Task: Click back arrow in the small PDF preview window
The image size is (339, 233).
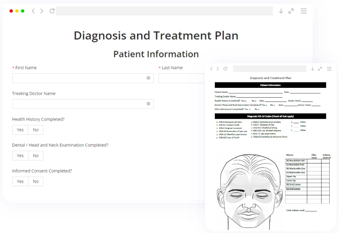Action: (x=211, y=69)
